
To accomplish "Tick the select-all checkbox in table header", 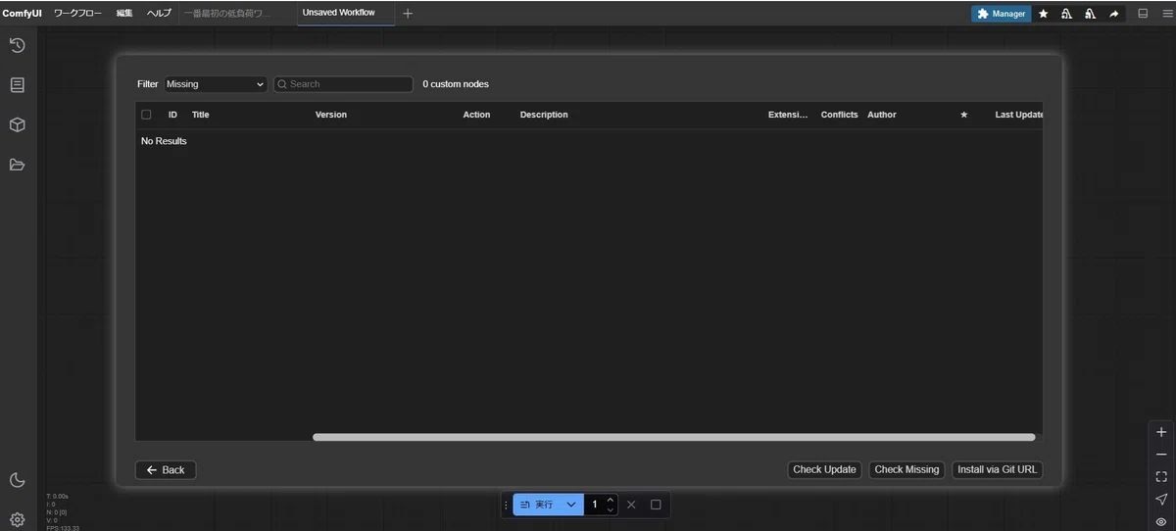I will [x=146, y=115].
